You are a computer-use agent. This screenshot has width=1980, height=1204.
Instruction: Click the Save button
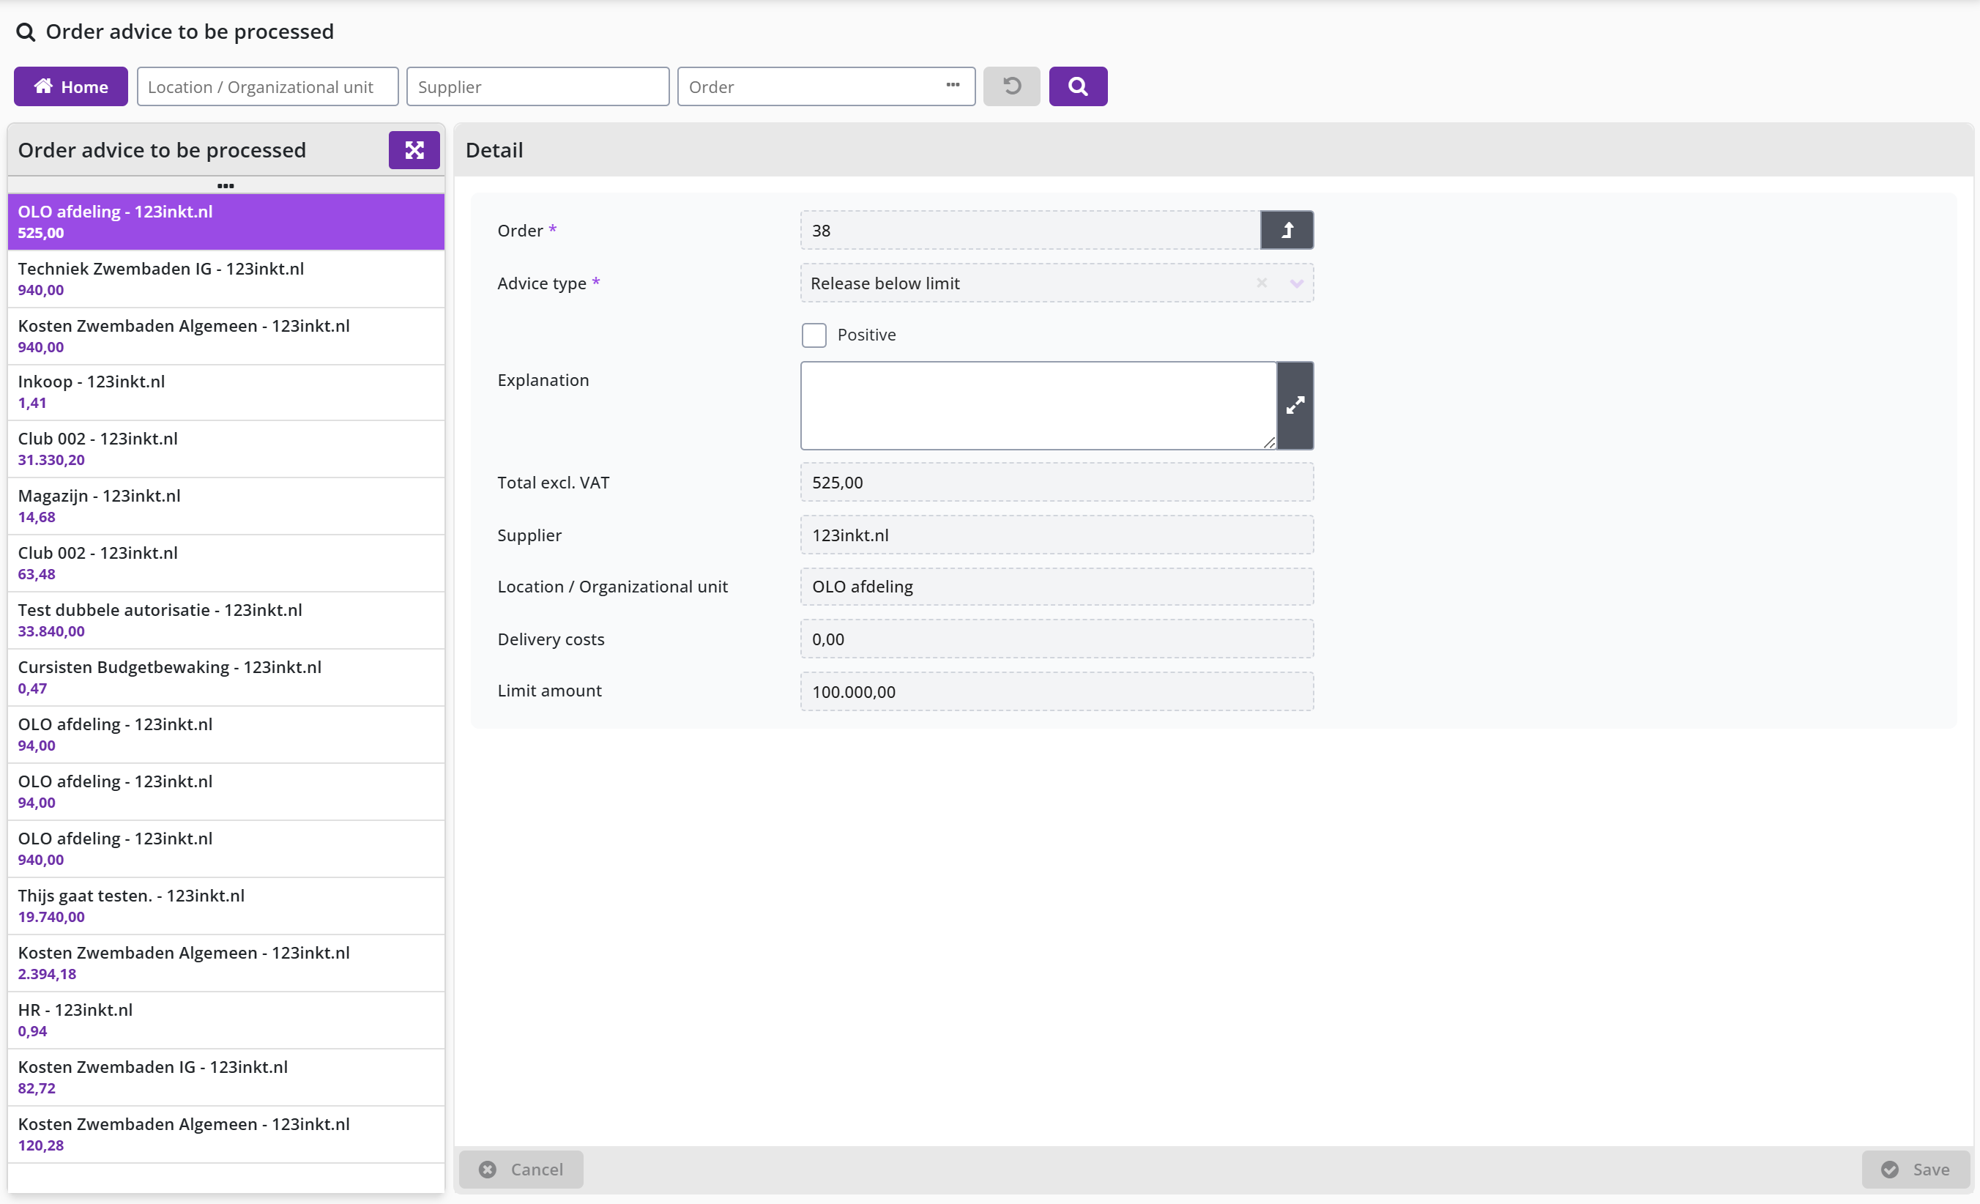click(x=1916, y=1169)
